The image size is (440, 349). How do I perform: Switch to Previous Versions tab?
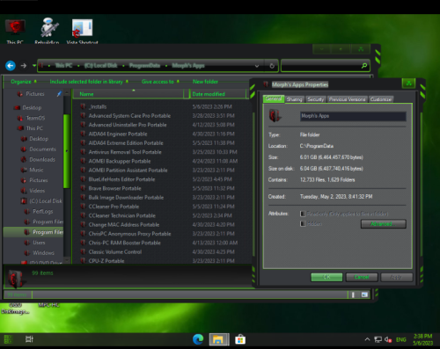coord(348,99)
